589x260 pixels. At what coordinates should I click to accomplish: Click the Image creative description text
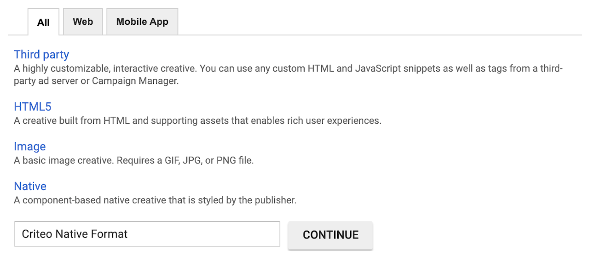pos(133,160)
